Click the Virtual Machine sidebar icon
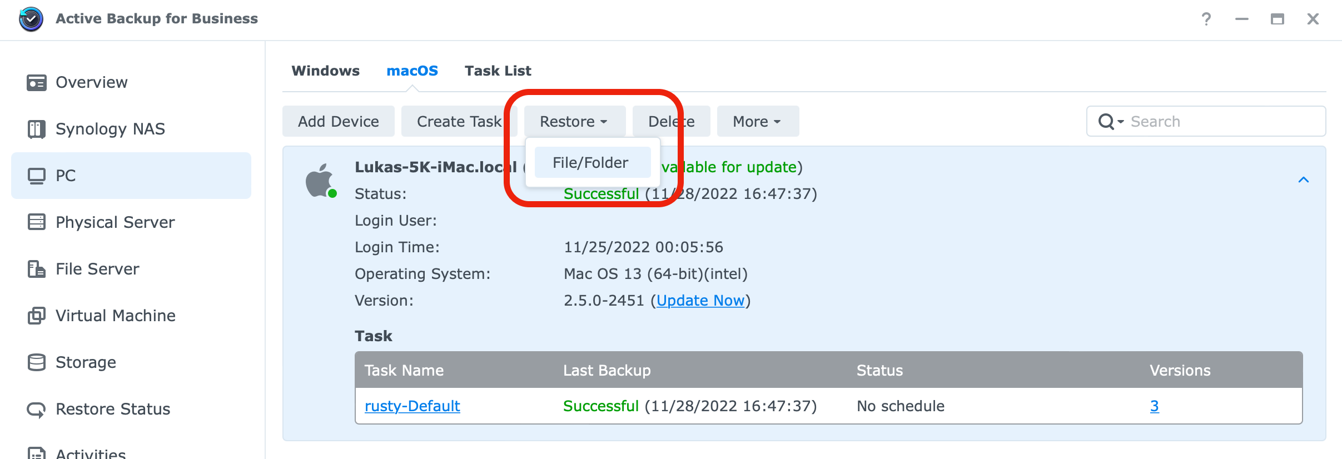This screenshot has width=1342, height=459. (x=37, y=316)
